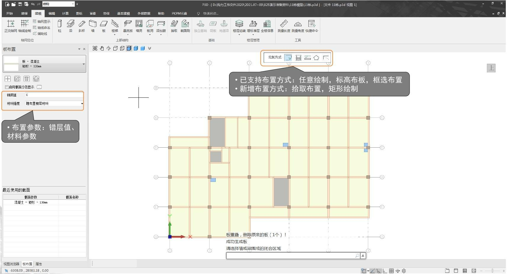Open the 属性 panel tab

(38, 264)
